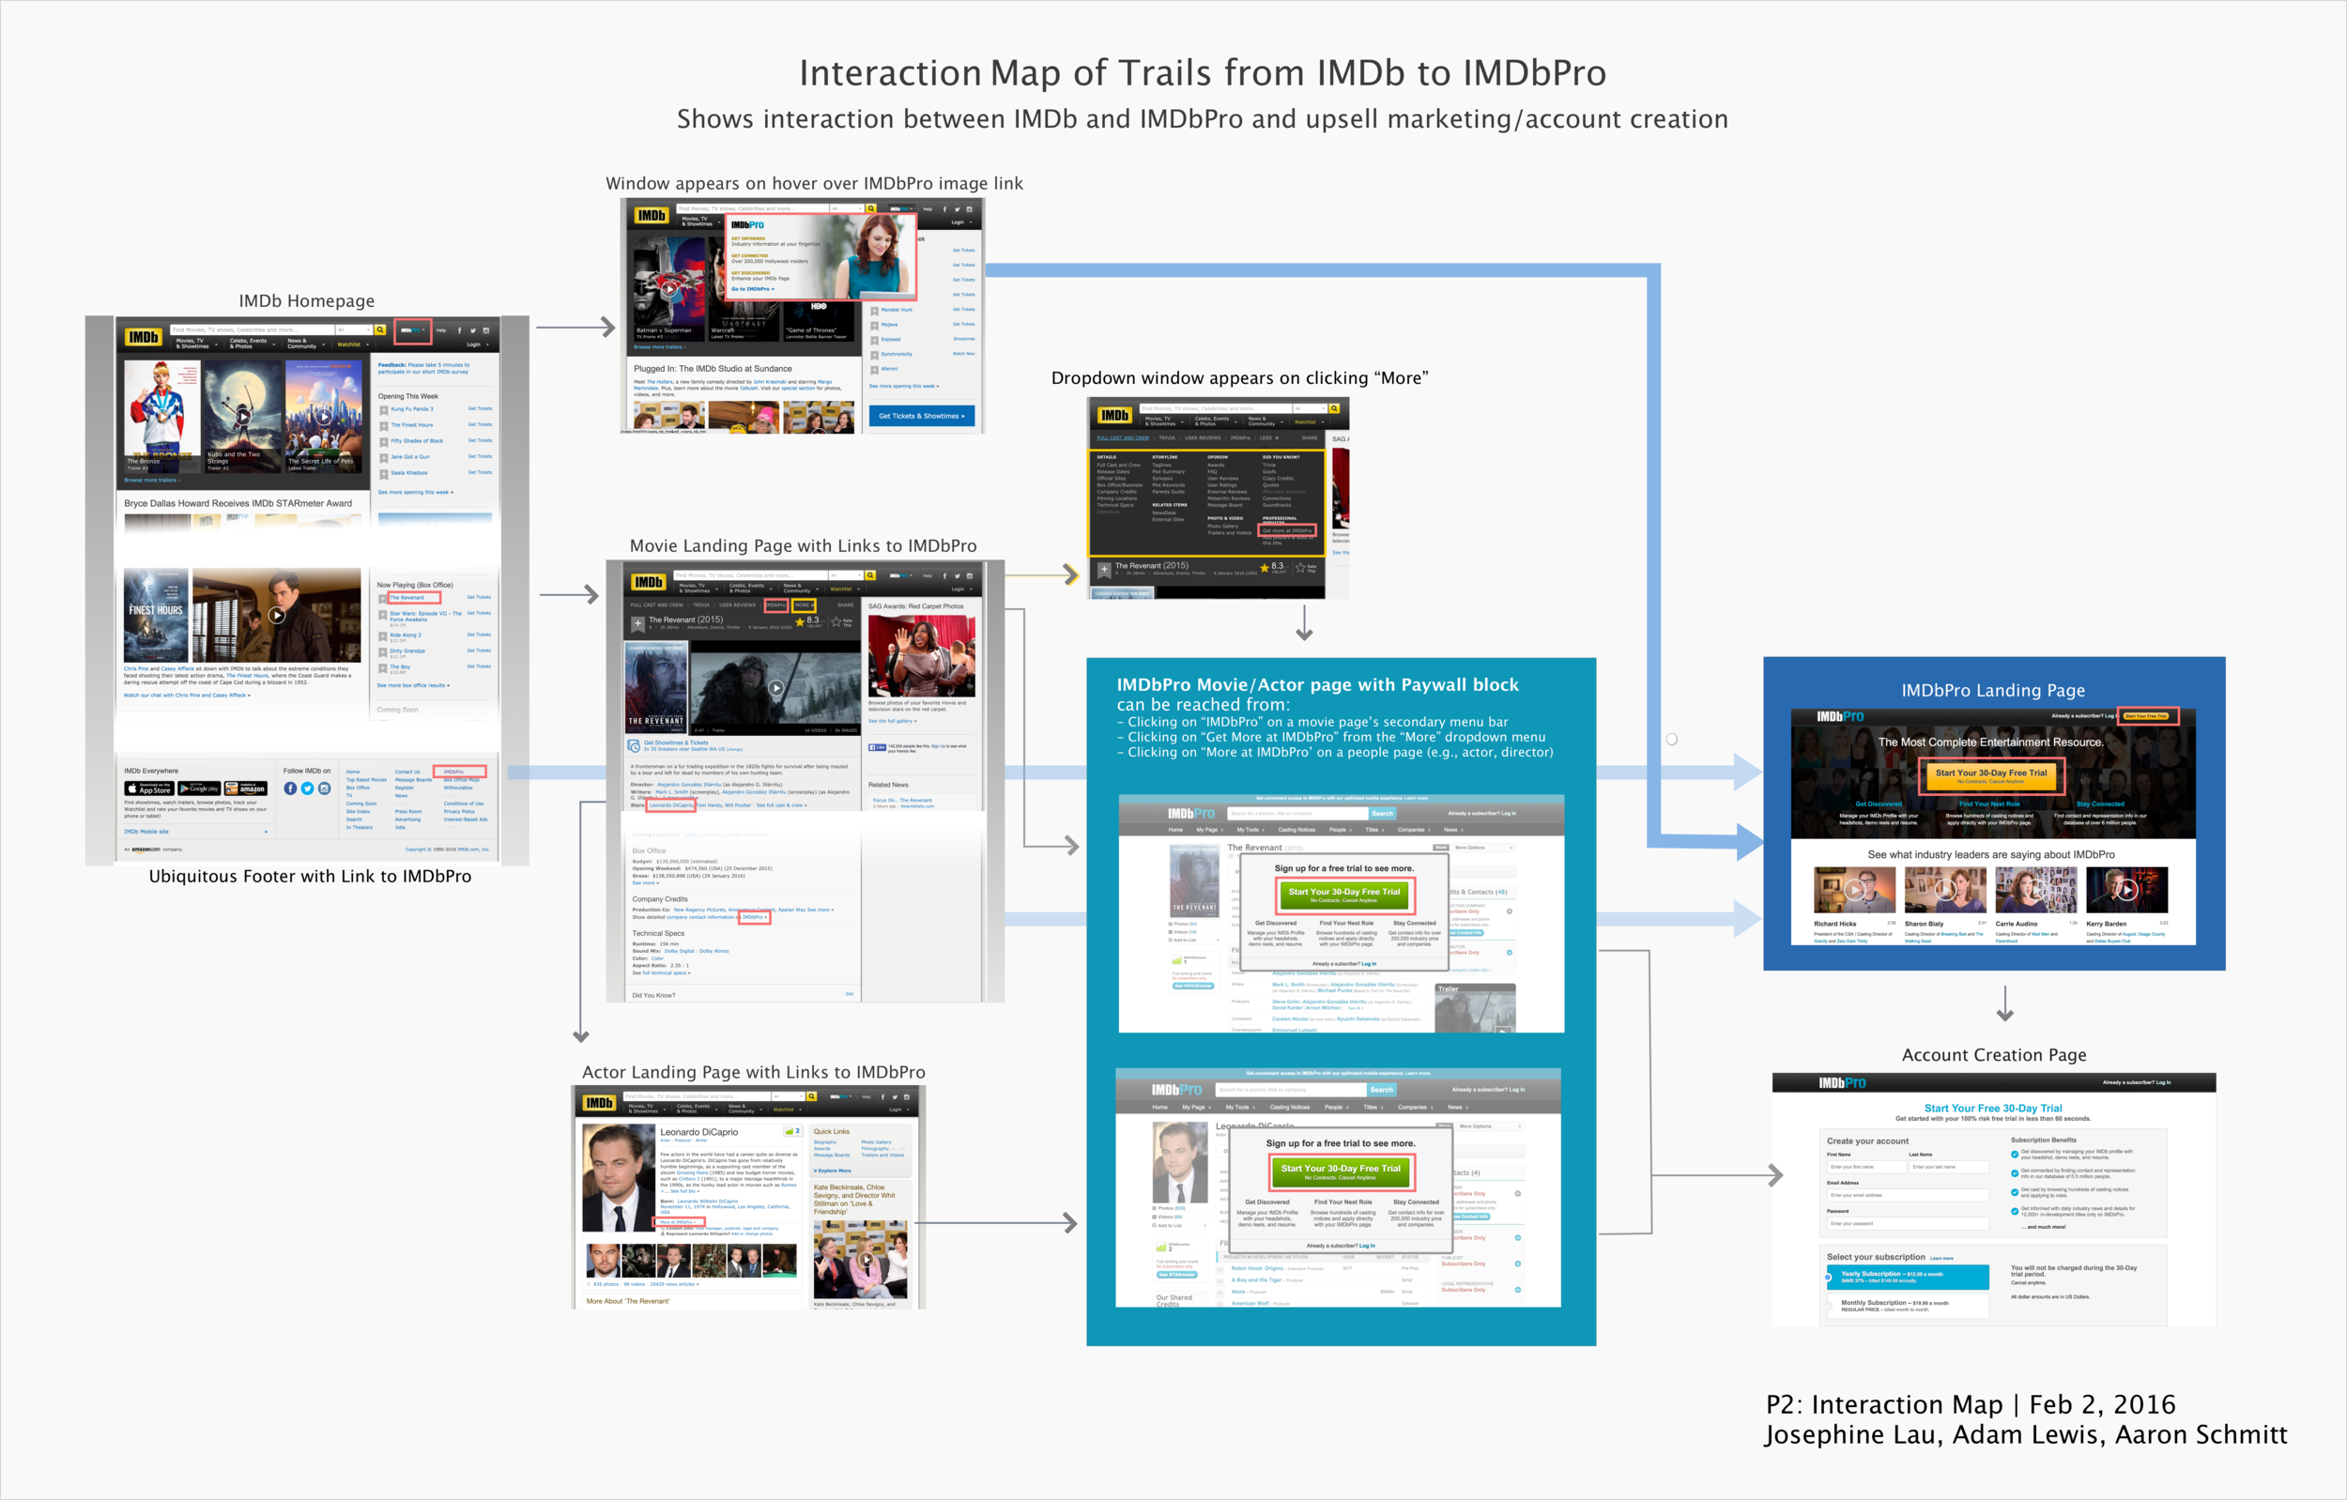Play the Richard Hicks testimonial video
2347x1500 pixels.
coord(1855,889)
